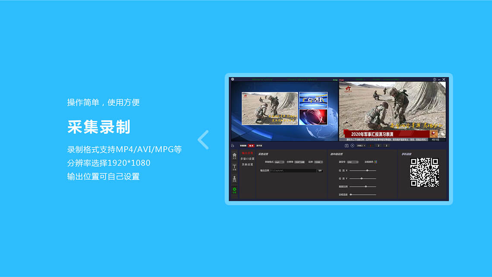Viewport: 492px width, 277px height.
Task: Click the 位置 Y slider
Action: click(x=363, y=179)
